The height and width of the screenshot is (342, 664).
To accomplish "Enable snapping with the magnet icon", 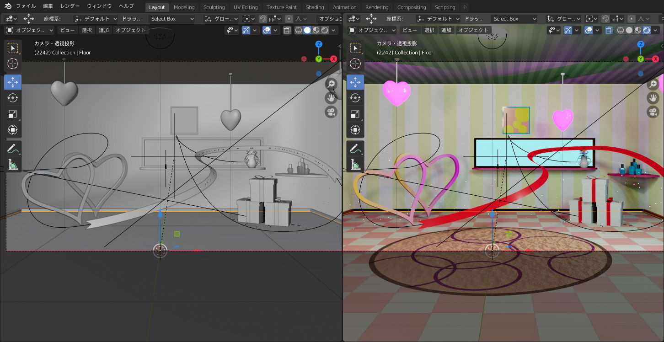I will pyautogui.click(x=263, y=19).
